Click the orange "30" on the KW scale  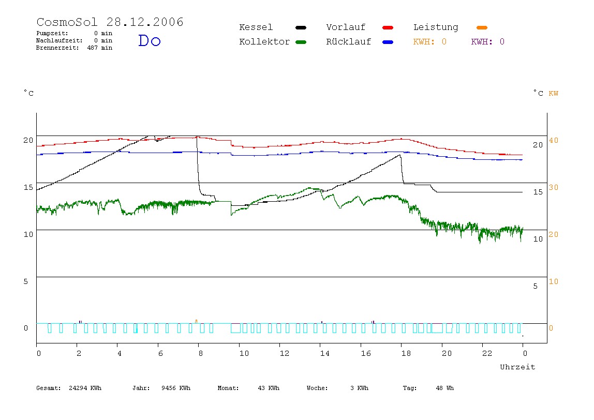pyautogui.click(x=554, y=187)
